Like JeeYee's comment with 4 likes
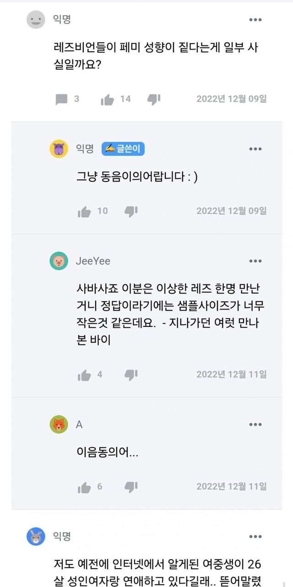Image resolution: width=293 pixels, height=587 pixels. [84, 375]
